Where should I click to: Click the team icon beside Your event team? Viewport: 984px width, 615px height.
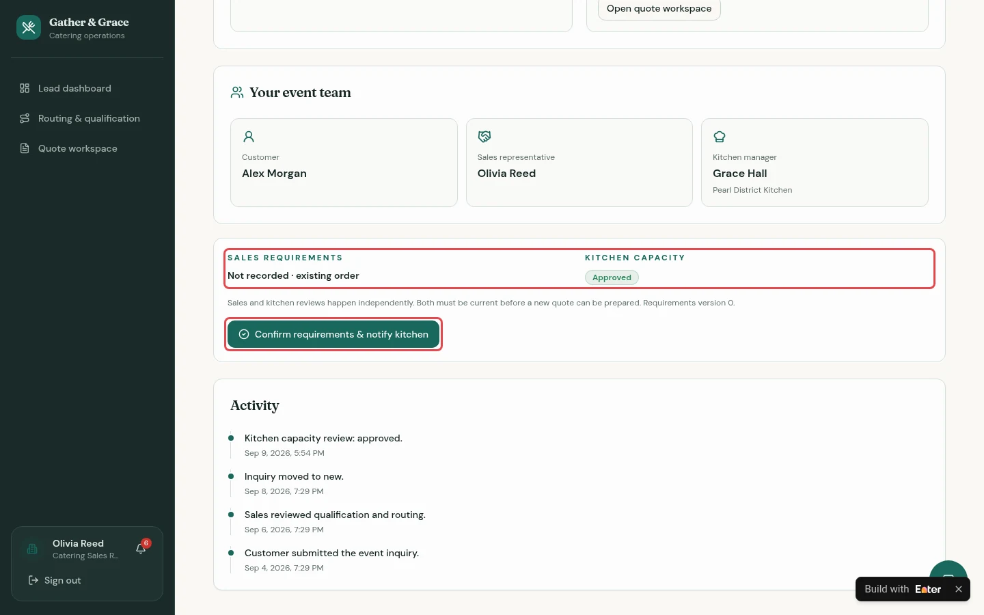tap(237, 92)
